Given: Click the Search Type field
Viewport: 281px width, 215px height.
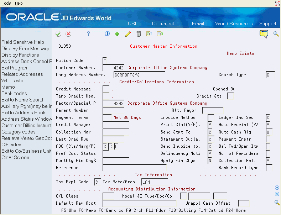Looking at the screenshot, I should 270,75.
